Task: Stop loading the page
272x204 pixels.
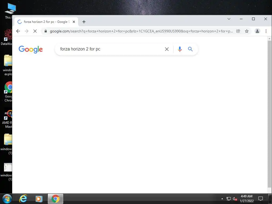Action: coord(35,31)
